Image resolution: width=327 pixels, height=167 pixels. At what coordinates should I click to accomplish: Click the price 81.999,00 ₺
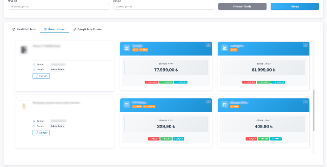pyautogui.click(x=264, y=70)
